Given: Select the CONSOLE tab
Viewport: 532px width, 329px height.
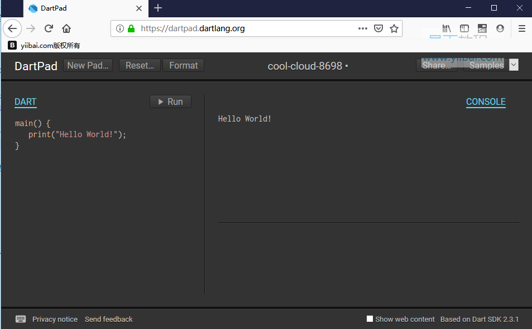Looking at the screenshot, I should coord(486,101).
